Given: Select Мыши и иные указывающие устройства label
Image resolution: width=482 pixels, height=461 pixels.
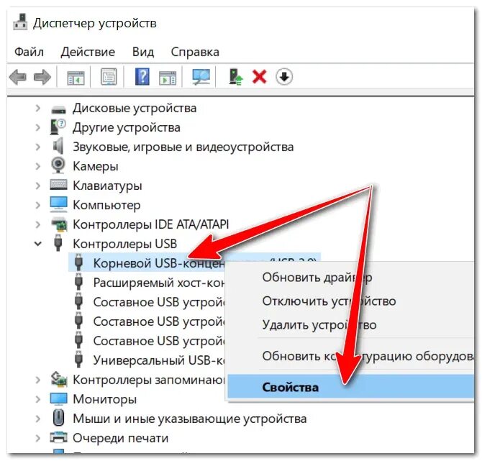Looking at the screenshot, I should coord(190,419).
